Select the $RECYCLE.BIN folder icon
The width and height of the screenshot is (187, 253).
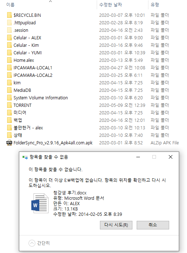9,15
